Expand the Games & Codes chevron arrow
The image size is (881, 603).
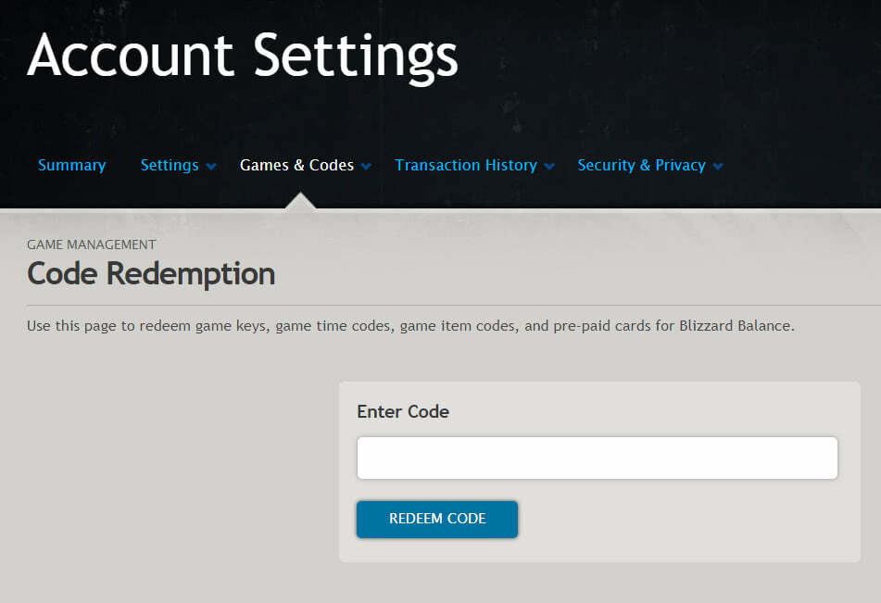point(366,167)
